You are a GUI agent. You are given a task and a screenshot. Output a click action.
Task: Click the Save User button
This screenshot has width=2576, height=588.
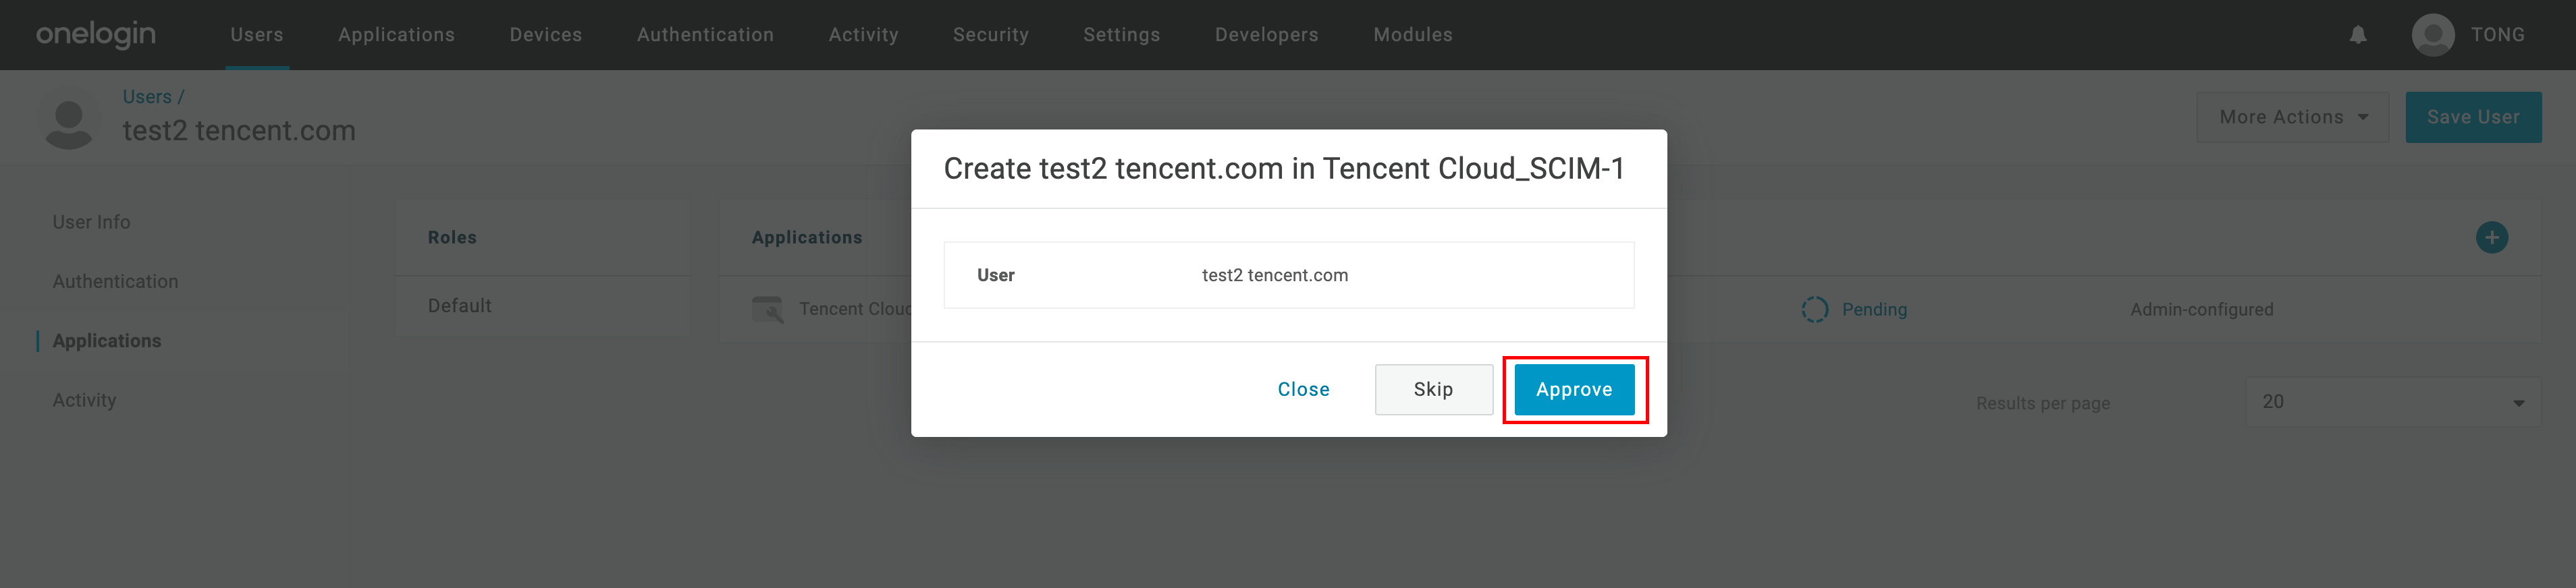tap(2472, 118)
